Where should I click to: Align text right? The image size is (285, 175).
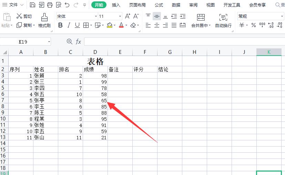pos(165,25)
